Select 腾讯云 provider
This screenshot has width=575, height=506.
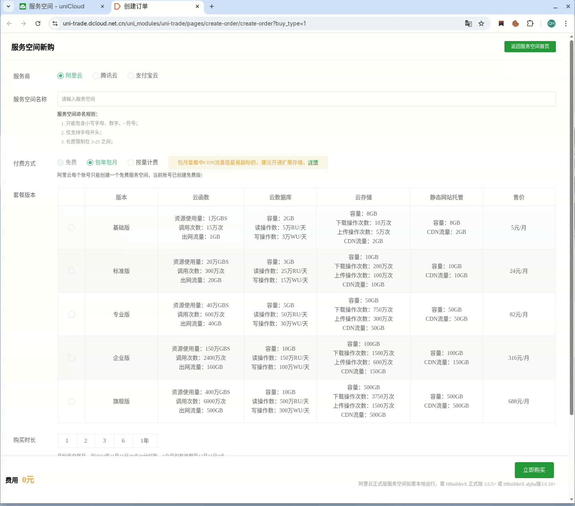(105, 76)
